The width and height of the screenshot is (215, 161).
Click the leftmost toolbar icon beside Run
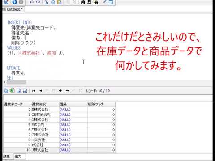click(x=6, y=2)
